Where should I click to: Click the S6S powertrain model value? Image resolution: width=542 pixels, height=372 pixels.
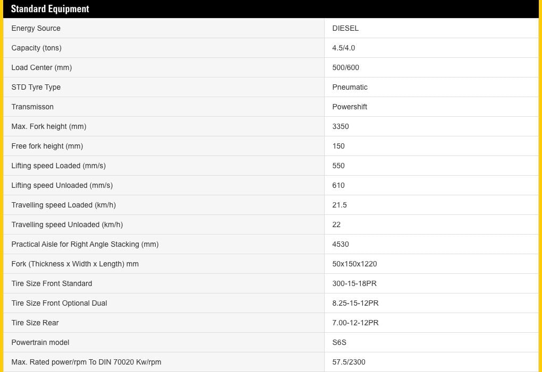(339, 342)
